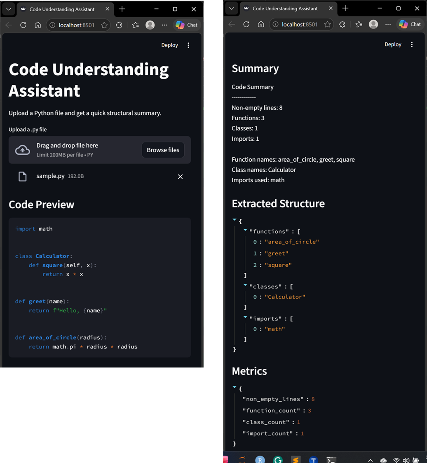This screenshot has height=463, width=427.
Task: Click the Browse files button
Action: 163,150
